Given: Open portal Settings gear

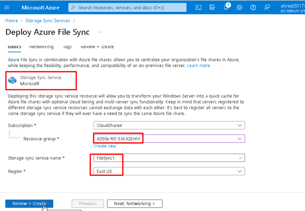Looking at the screenshot, I should [x=240, y=8].
